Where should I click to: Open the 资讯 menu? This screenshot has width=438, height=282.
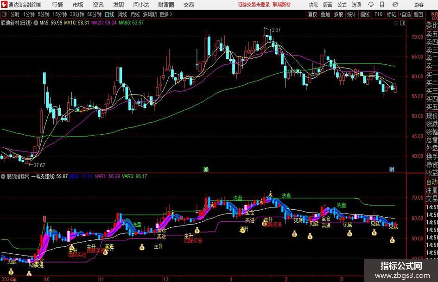pyautogui.click(x=98, y=5)
